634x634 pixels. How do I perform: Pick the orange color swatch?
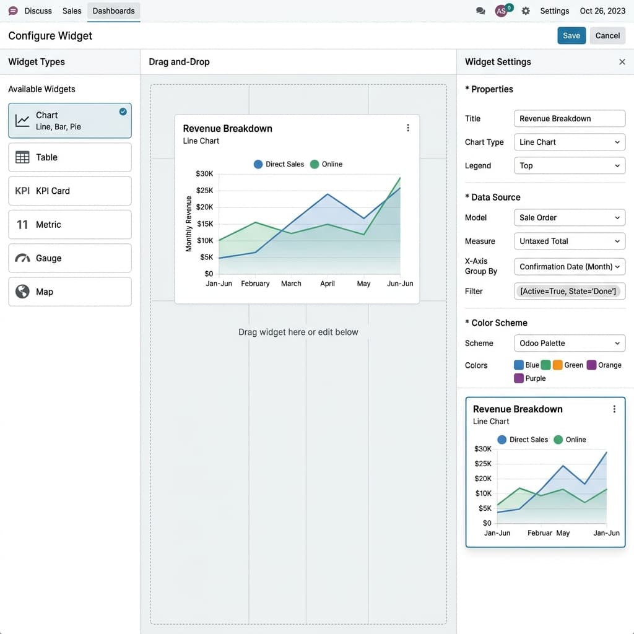[558, 365]
